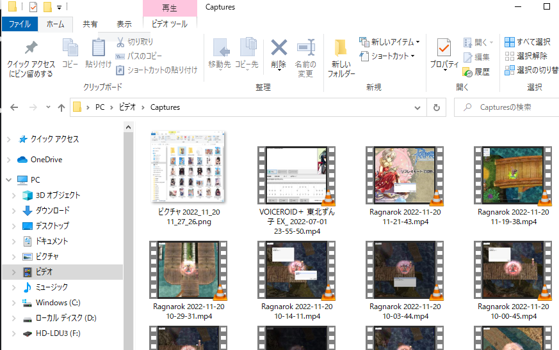Switch to the View (表示) tab
The image size is (559, 350).
pos(124,24)
